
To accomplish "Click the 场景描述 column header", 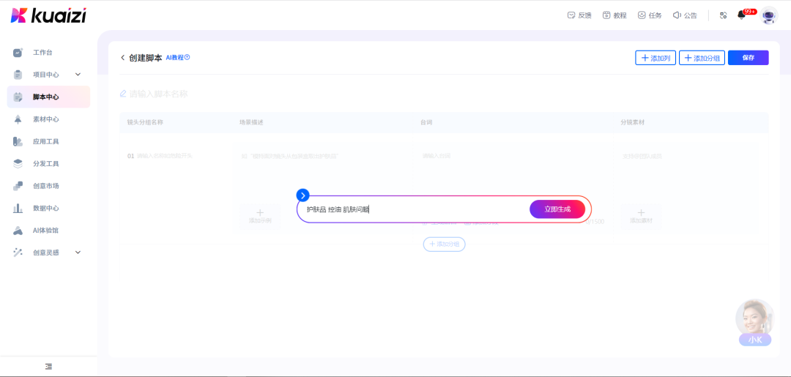I will pyautogui.click(x=252, y=122).
